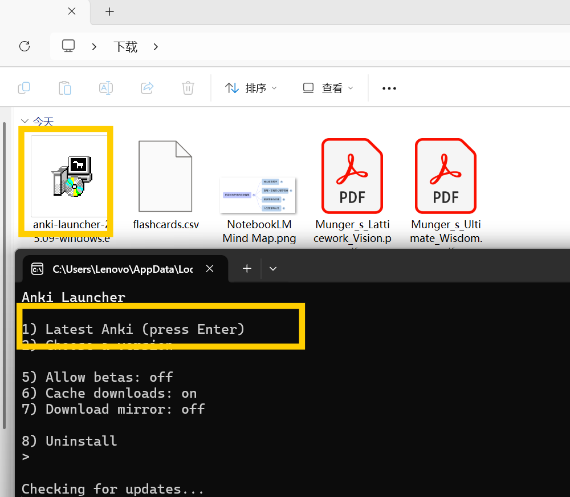Close the terminal tab
This screenshot has height=497, width=570.
pos(210,269)
